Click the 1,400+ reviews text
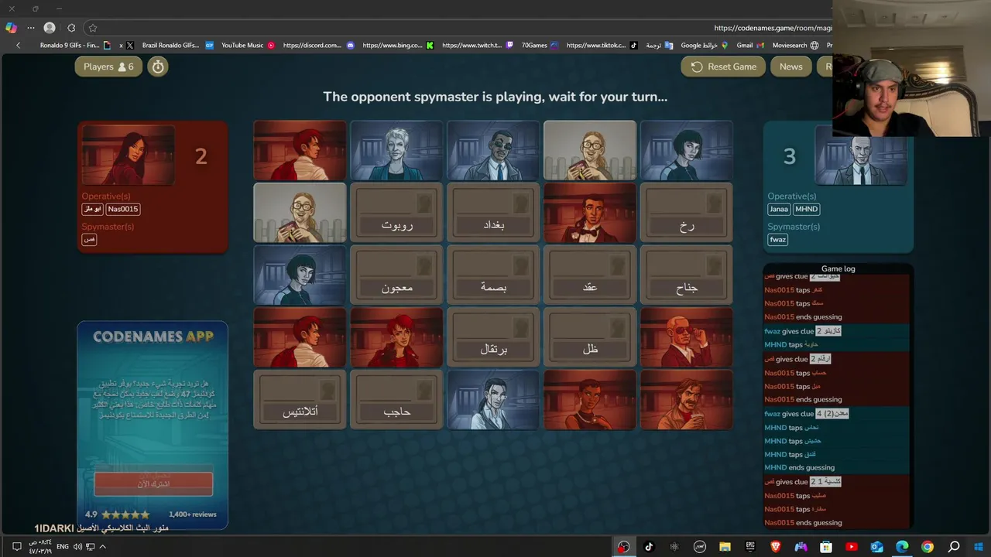 click(x=193, y=514)
